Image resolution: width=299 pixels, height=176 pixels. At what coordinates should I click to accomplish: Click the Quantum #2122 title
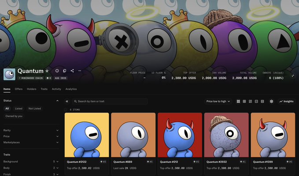click(x=77, y=162)
